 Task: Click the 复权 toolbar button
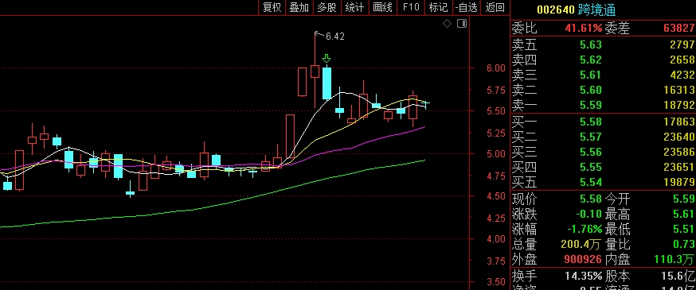point(272,7)
